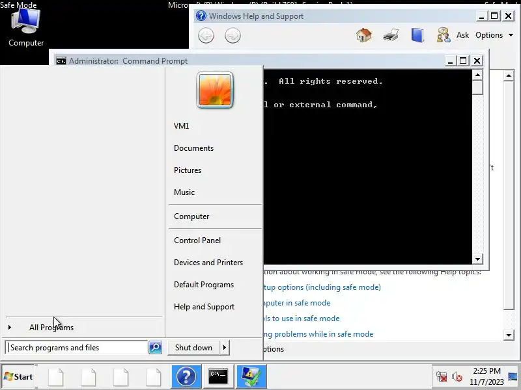The image size is (521, 390).
Task: Click the search magnifier button
Action: [x=155, y=348]
